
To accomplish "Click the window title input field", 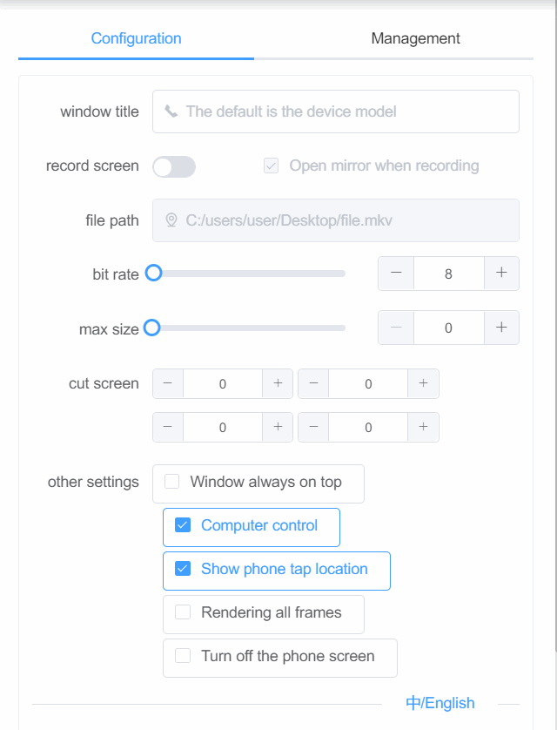I will point(335,111).
